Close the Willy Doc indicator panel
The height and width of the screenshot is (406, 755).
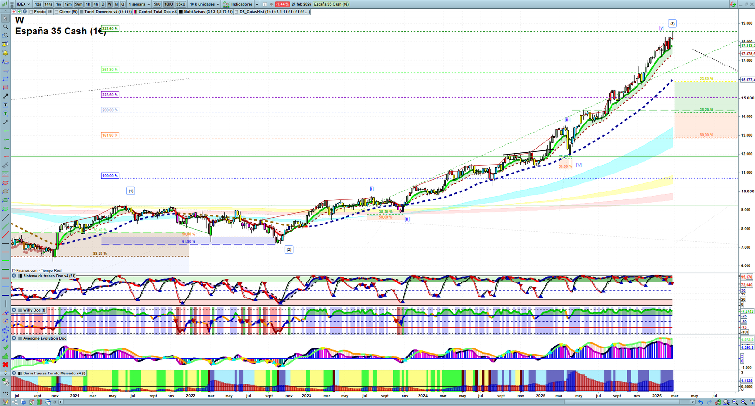[x=14, y=310]
